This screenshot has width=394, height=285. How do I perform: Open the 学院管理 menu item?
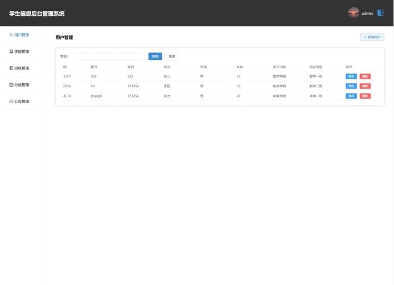pos(22,51)
